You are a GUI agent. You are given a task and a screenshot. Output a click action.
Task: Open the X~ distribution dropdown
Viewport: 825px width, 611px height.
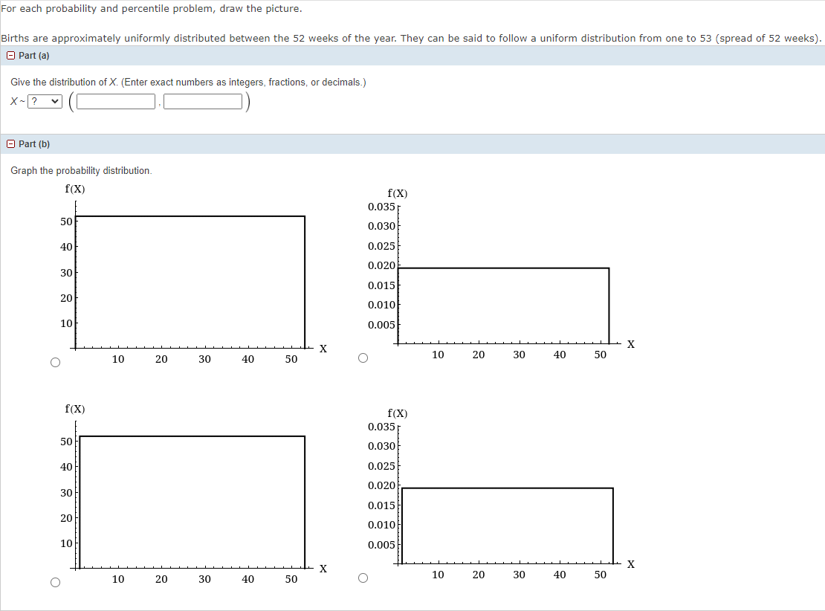[45, 100]
